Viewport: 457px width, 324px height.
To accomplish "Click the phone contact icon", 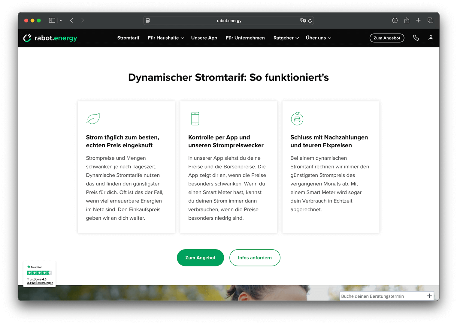I will point(416,38).
